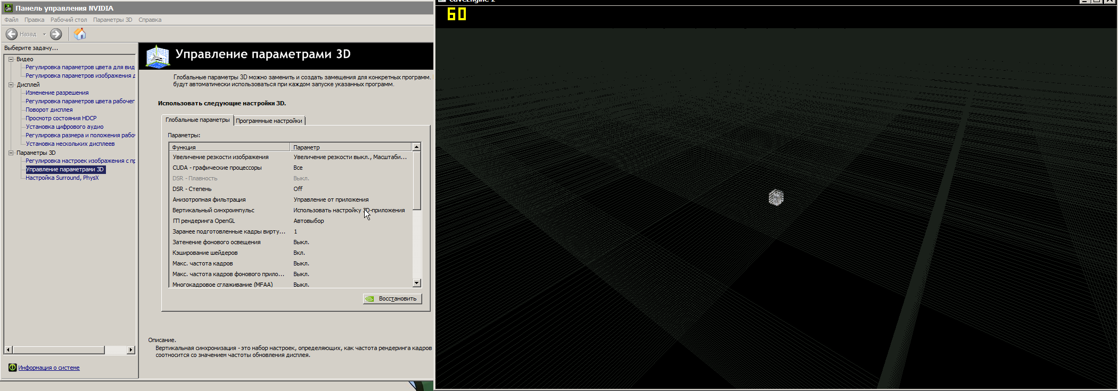Open the 'Файл' menu

click(11, 20)
